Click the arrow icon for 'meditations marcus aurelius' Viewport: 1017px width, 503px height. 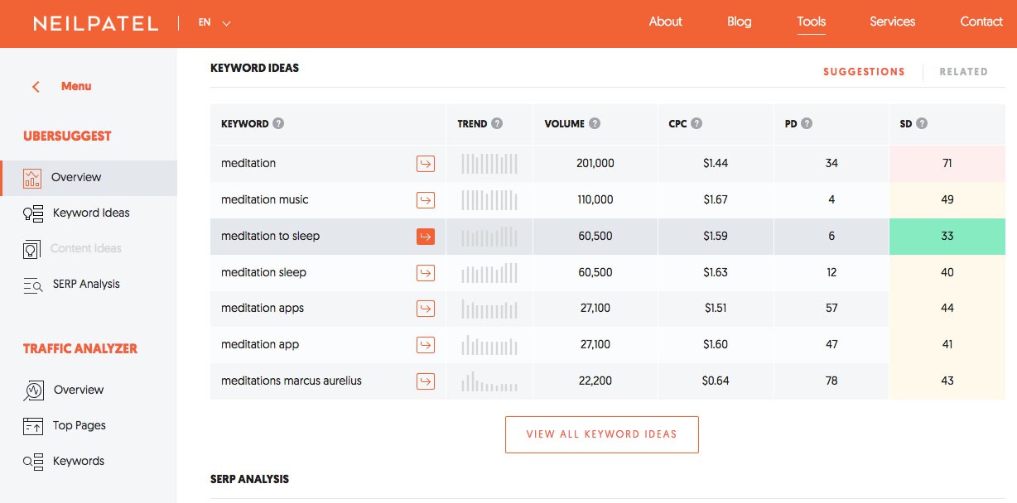[425, 381]
